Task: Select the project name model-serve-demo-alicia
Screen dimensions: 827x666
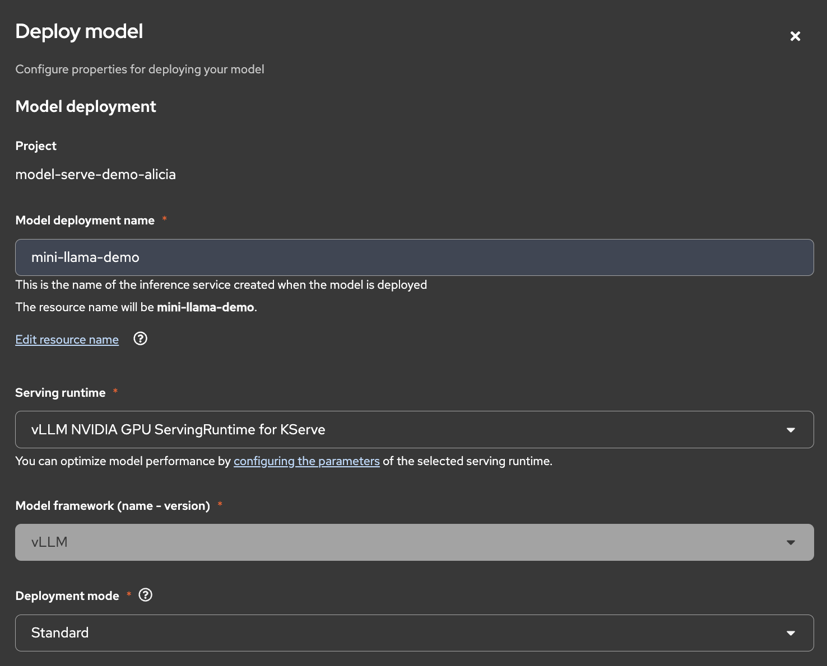Action: 96,175
